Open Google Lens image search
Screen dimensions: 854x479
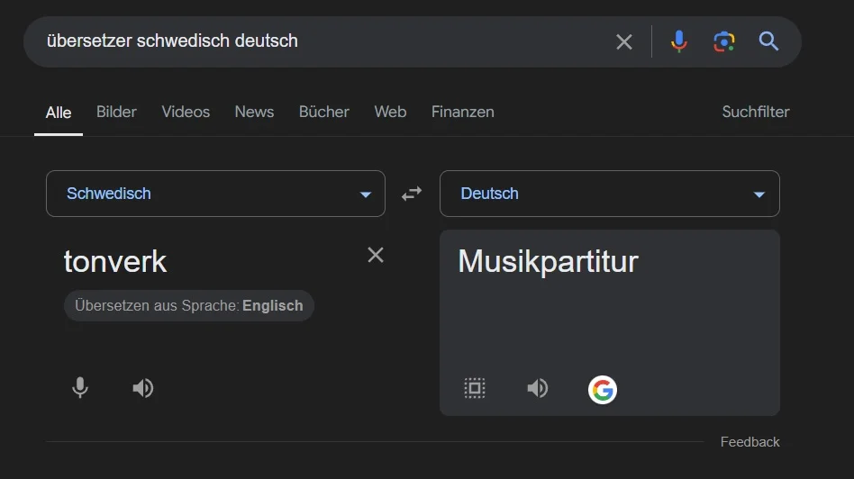723,41
